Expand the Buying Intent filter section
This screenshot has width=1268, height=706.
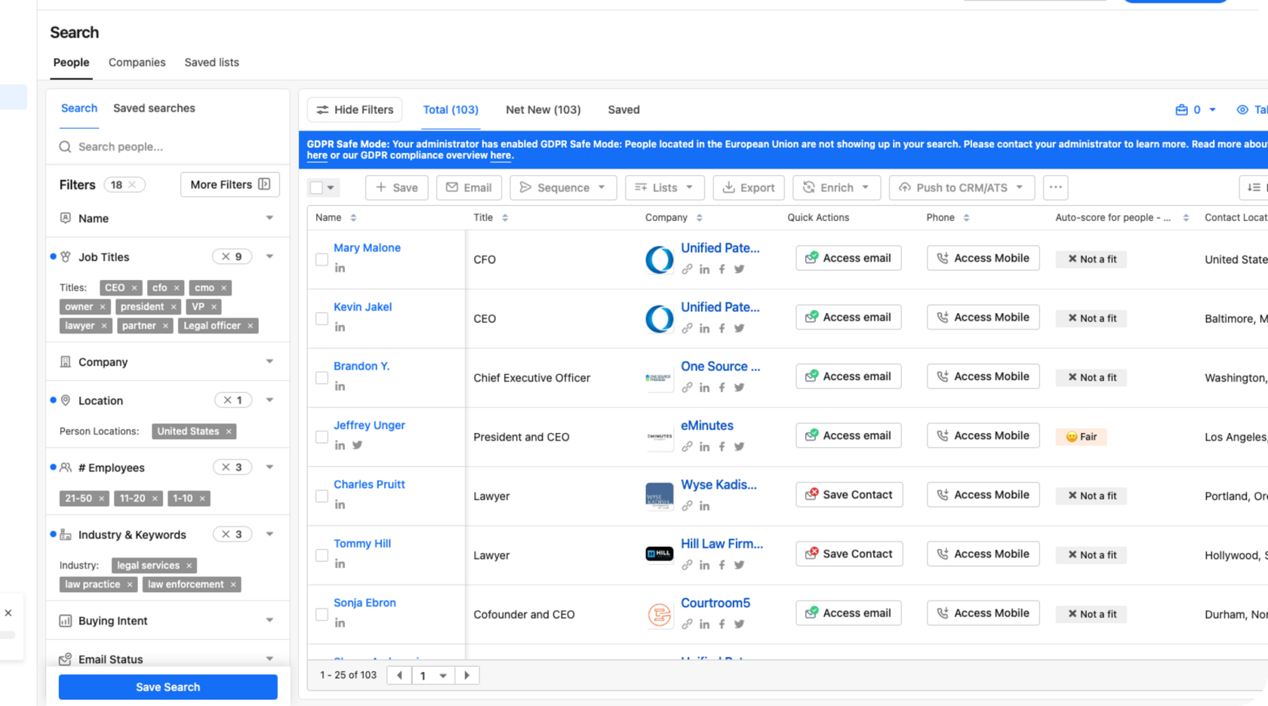[x=269, y=620]
